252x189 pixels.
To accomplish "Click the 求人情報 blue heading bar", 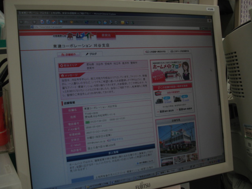I will 111,153.
